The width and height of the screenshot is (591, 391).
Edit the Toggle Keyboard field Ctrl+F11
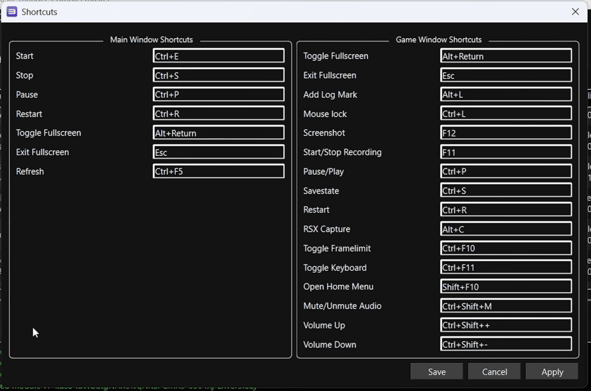coord(506,267)
